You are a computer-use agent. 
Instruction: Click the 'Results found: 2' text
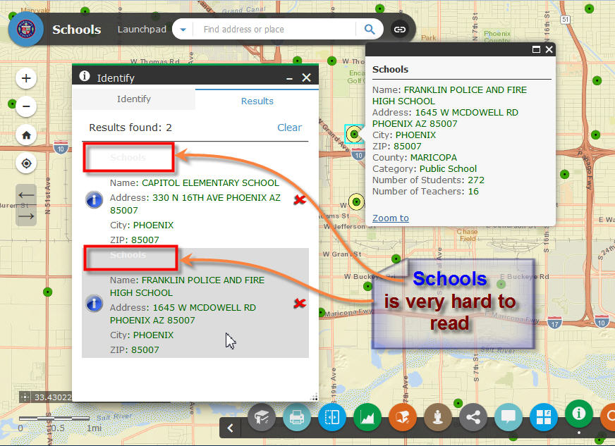pos(130,128)
